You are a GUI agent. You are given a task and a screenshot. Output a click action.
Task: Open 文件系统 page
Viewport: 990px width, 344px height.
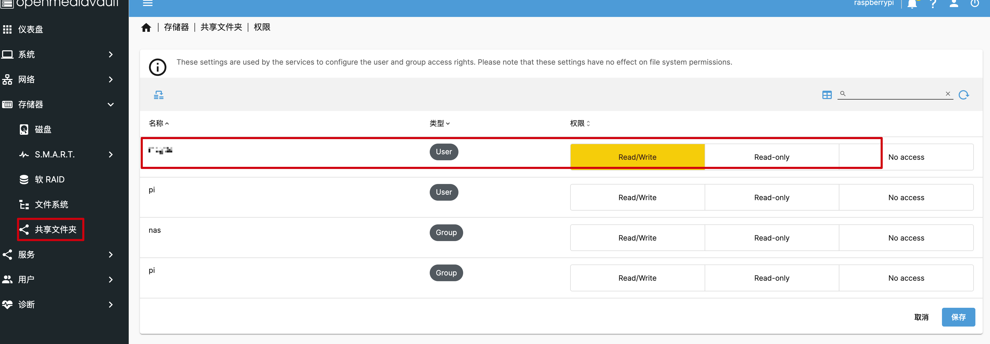coord(64,204)
